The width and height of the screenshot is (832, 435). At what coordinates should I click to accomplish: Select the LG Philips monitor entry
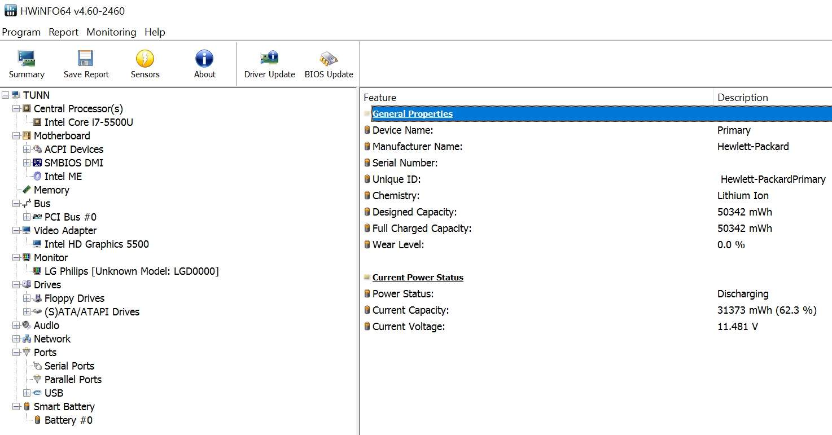(132, 271)
